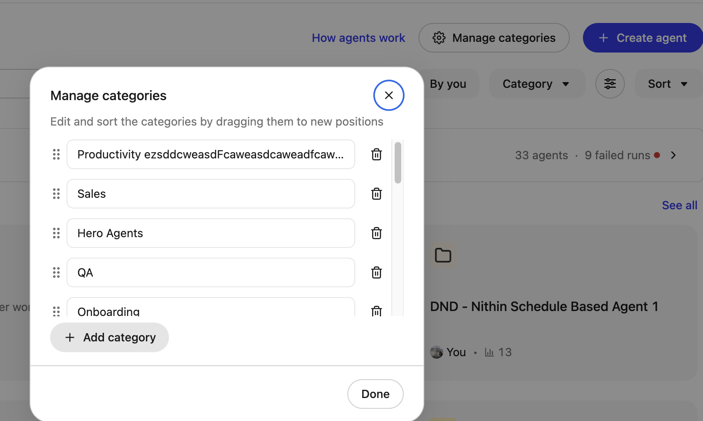The image size is (703, 421).
Task: Open the Sort dropdown
Action: 667,84
